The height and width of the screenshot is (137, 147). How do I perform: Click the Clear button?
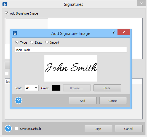pos(107,88)
